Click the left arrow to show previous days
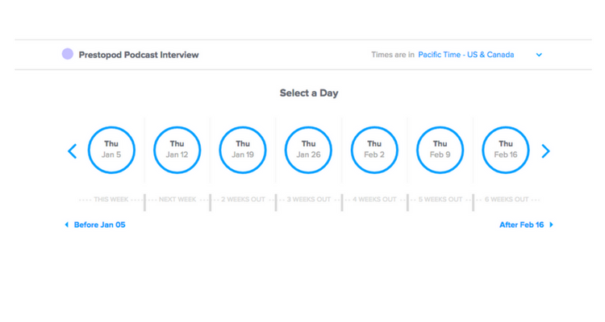Screen dimensions: 605x322 point(72,151)
